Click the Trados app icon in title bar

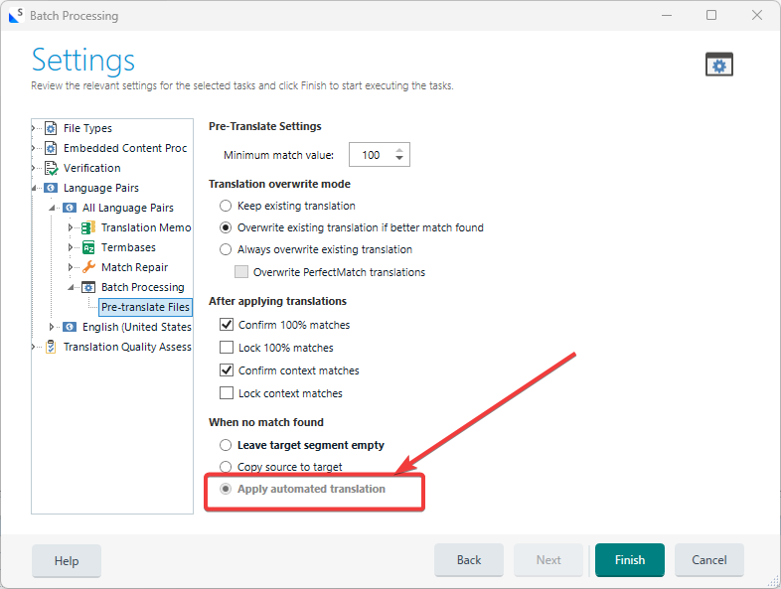16,16
